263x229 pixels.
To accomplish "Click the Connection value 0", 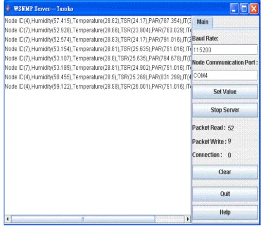I will tap(229, 155).
